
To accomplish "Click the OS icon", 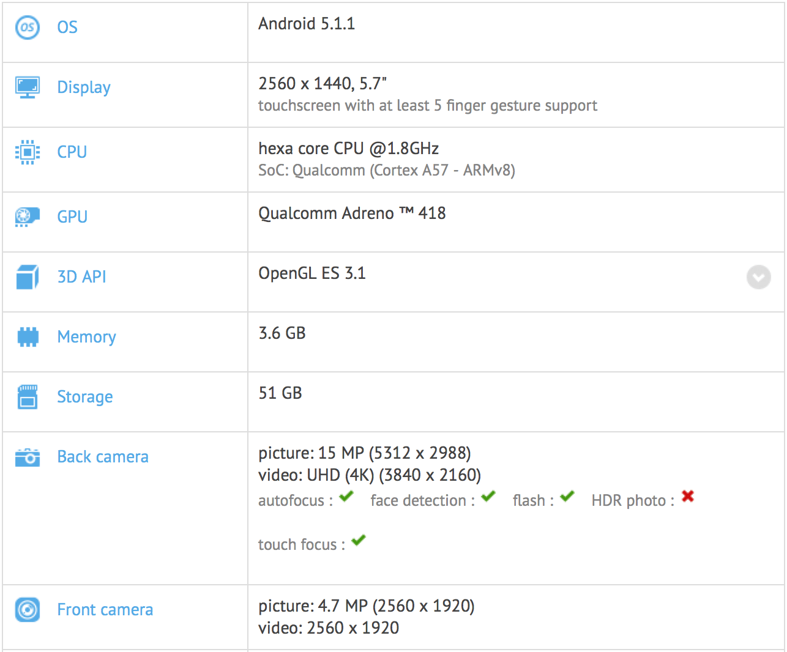I will (28, 28).
